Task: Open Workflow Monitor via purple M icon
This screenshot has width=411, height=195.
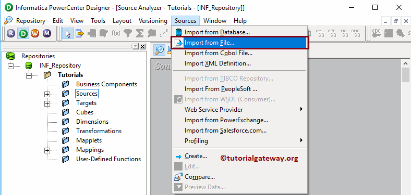Action: click(x=47, y=33)
